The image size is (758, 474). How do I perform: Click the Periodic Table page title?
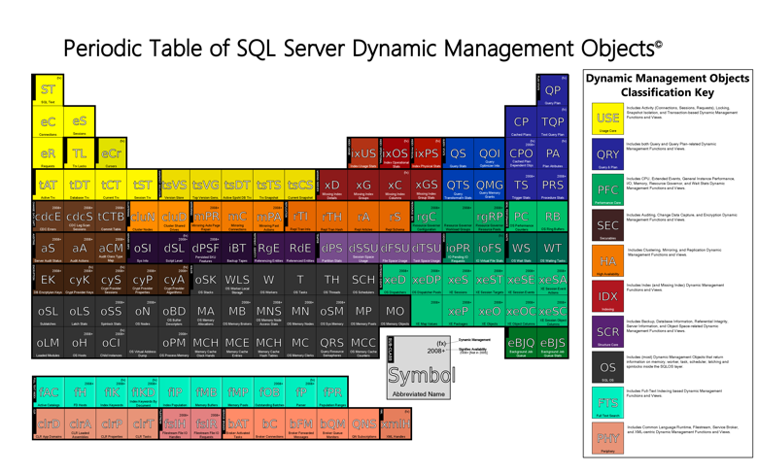(362, 49)
